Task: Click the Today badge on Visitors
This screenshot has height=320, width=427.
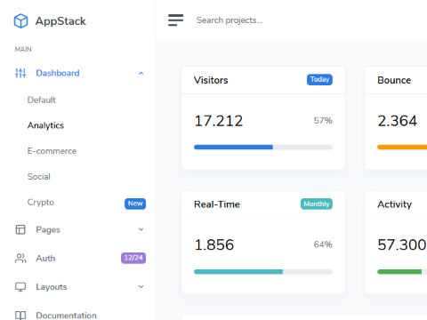Action: click(319, 79)
